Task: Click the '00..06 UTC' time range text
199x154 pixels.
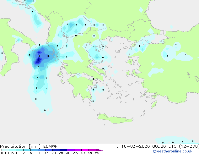Action: point(164,146)
